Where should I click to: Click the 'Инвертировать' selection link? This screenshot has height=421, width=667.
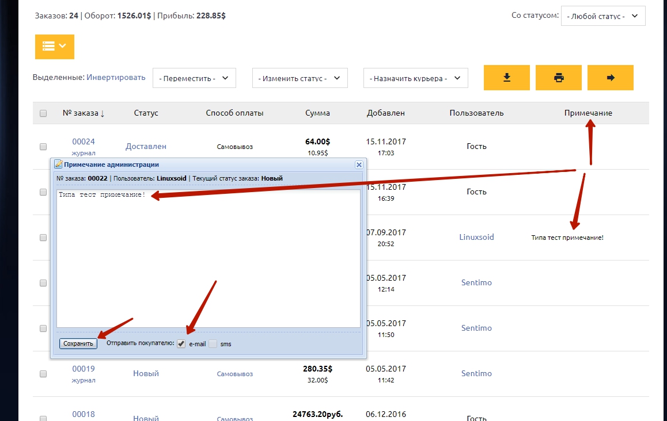(116, 77)
